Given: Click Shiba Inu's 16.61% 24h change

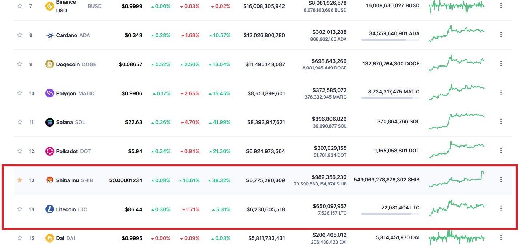Looking at the screenshot, I should coord(189,180).
